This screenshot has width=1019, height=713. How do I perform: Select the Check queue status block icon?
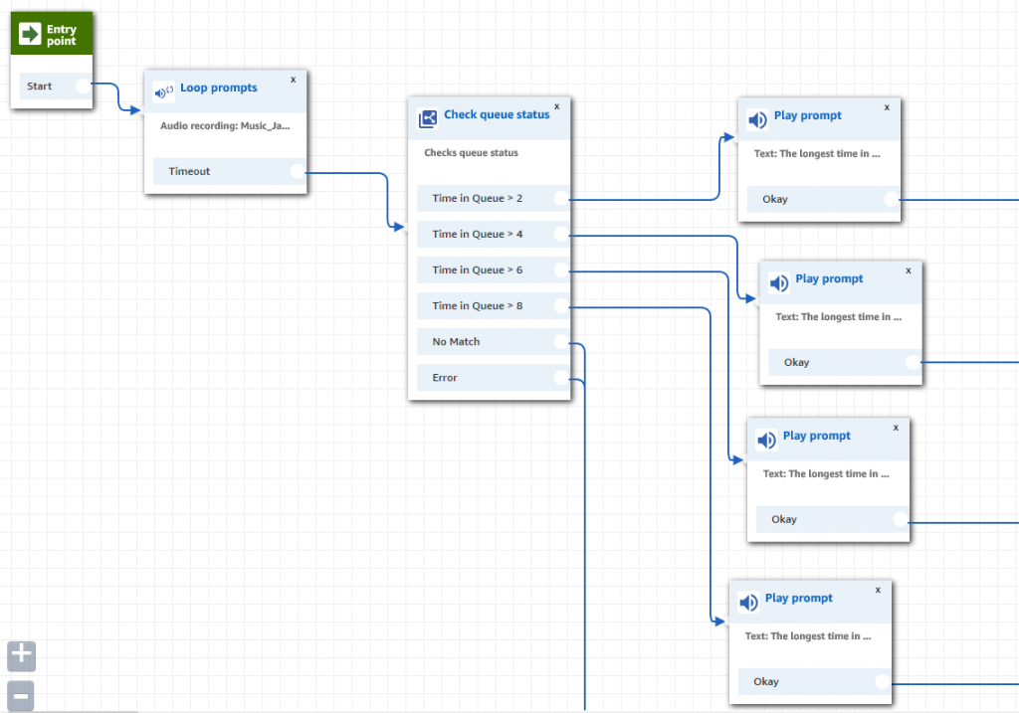(x=427, y=116)
